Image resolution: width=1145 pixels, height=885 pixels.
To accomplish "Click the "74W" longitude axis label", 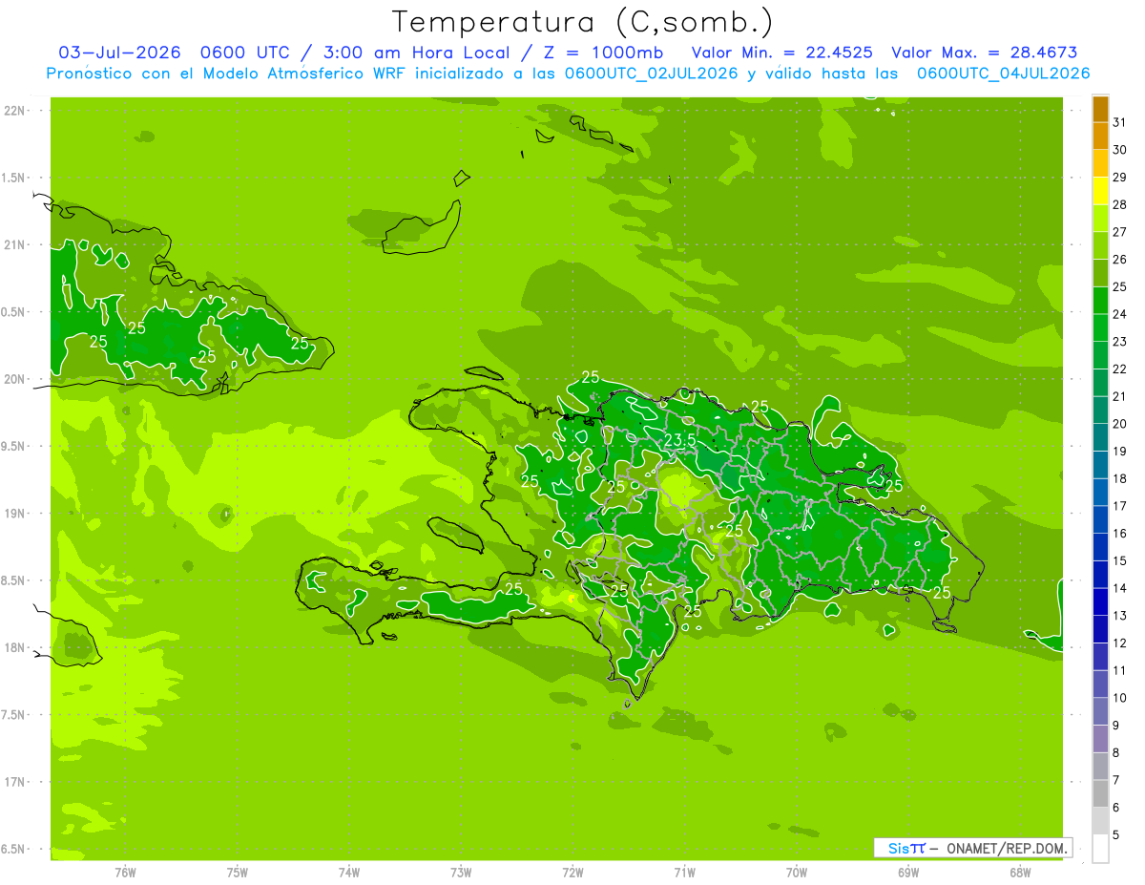I will [349, 872].
